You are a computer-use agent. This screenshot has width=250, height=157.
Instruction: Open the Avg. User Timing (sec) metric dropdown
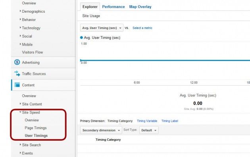[x=102, y=28]
